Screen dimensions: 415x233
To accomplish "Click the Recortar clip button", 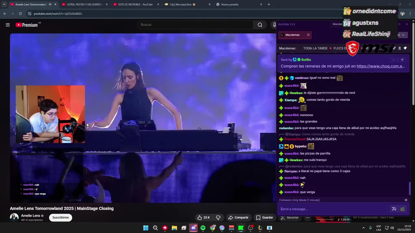I will pyautogui.click(x=290, y=217).
